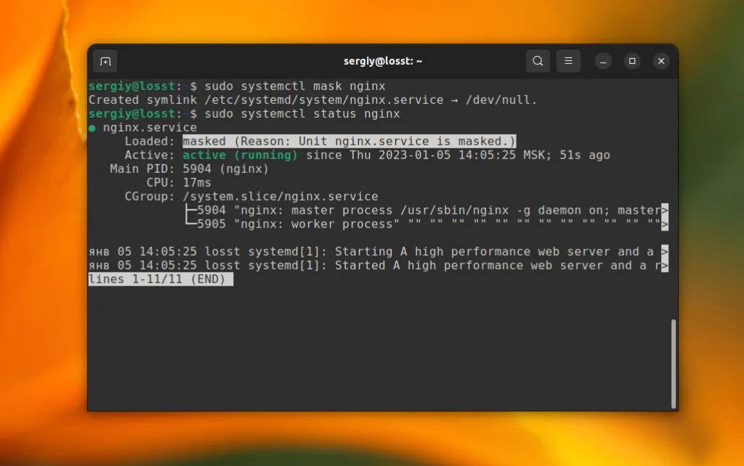Select the nginx.service unit name text
Viewport: 744px width, 466px height.
153,127
